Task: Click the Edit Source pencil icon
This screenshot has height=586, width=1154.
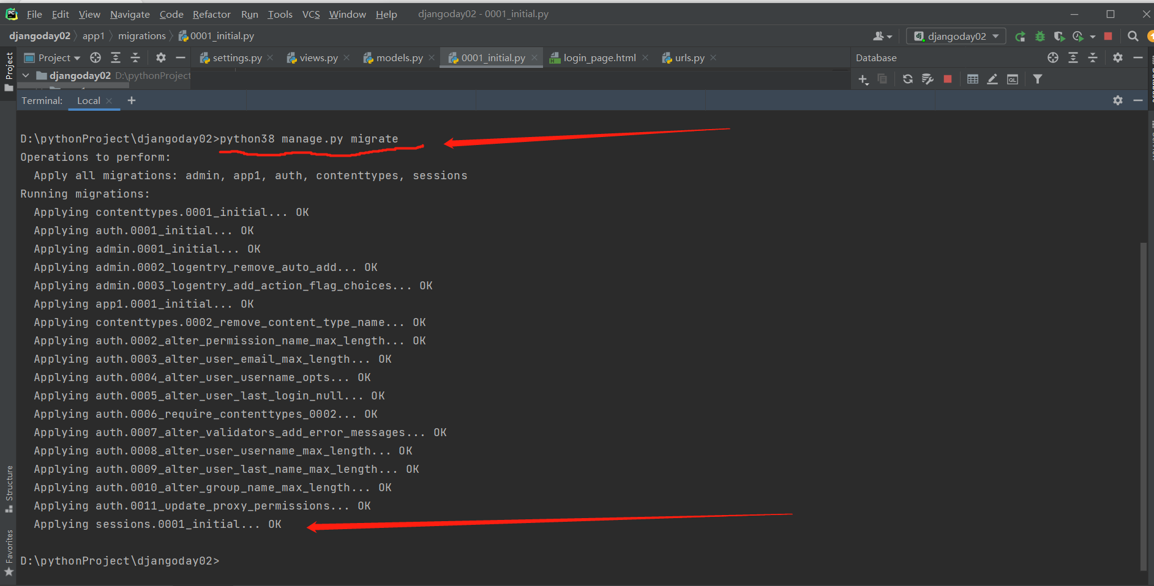Action: (x=992, y=79)
